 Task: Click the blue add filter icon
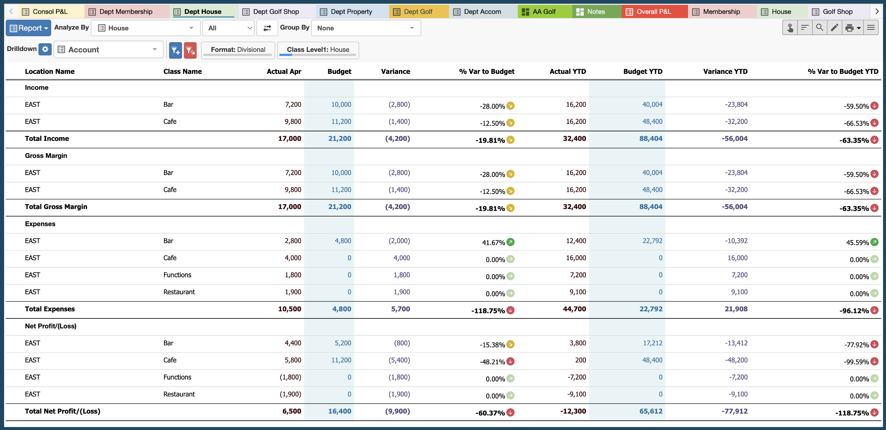(x=175, y=50)
